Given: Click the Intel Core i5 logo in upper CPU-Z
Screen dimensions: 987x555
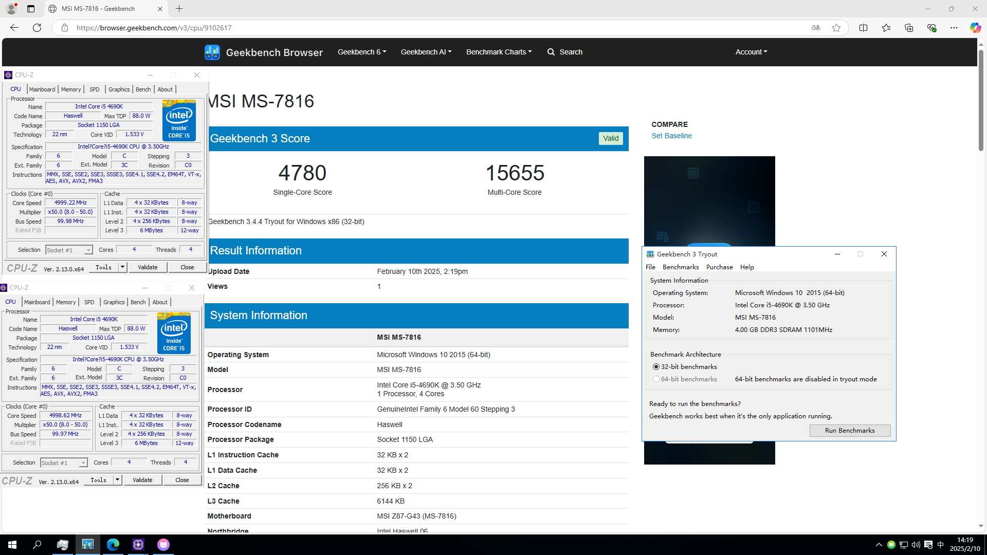Looking at the screenshot, I should point(179,120).
